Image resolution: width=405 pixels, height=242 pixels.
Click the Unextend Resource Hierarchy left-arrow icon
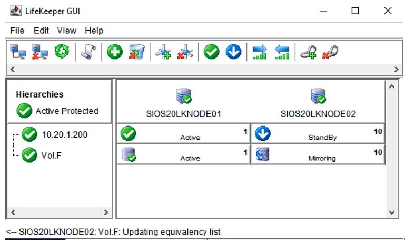pyautogui.click(x=282, y=52)
